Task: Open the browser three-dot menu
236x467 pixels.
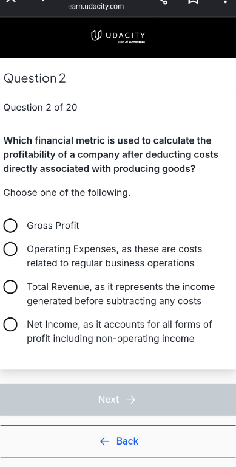Action: pyautogui.click(x=225, y=2)
